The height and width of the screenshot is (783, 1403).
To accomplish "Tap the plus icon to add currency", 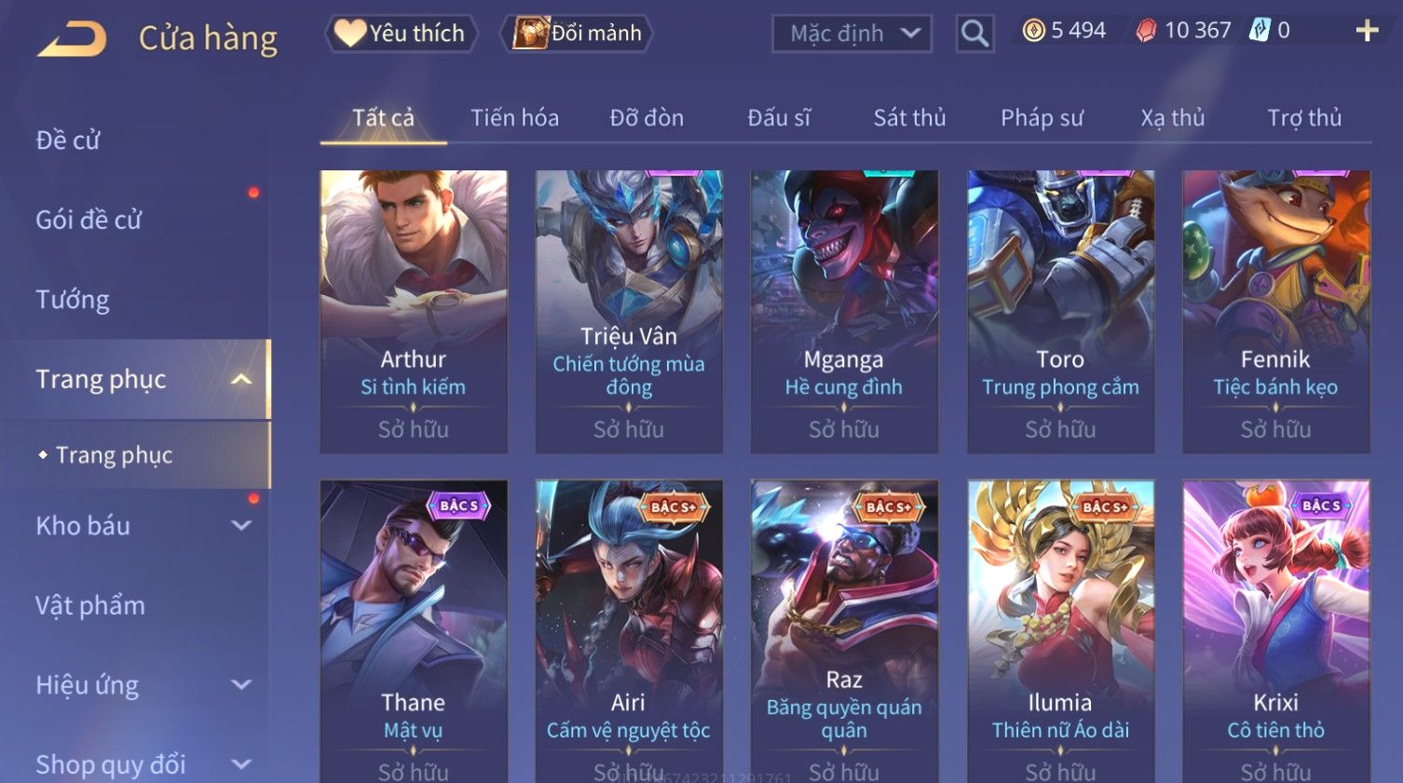I will coord(1367,31).
